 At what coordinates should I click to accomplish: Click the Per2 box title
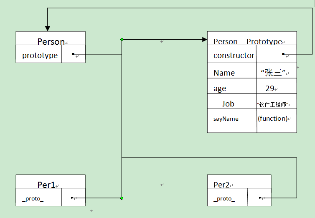[x=221, y=185]
